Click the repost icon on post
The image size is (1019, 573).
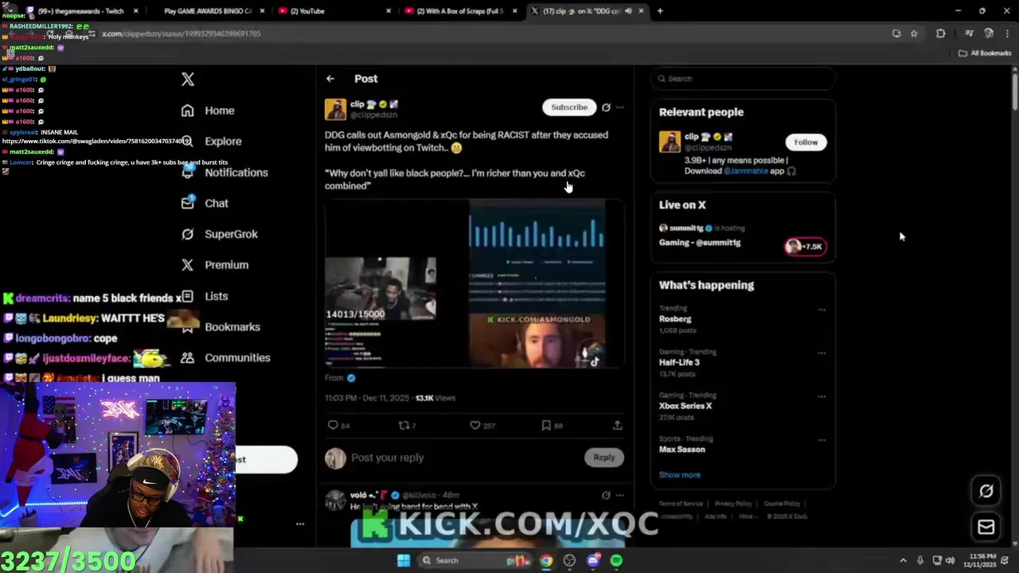[x=404, y=426]
